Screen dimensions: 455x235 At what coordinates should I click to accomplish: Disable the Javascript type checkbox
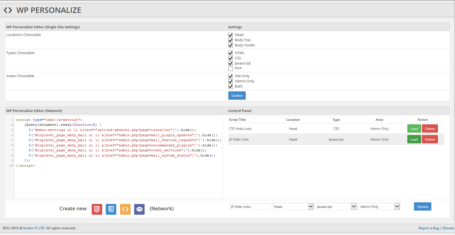(x=231, y=63)
